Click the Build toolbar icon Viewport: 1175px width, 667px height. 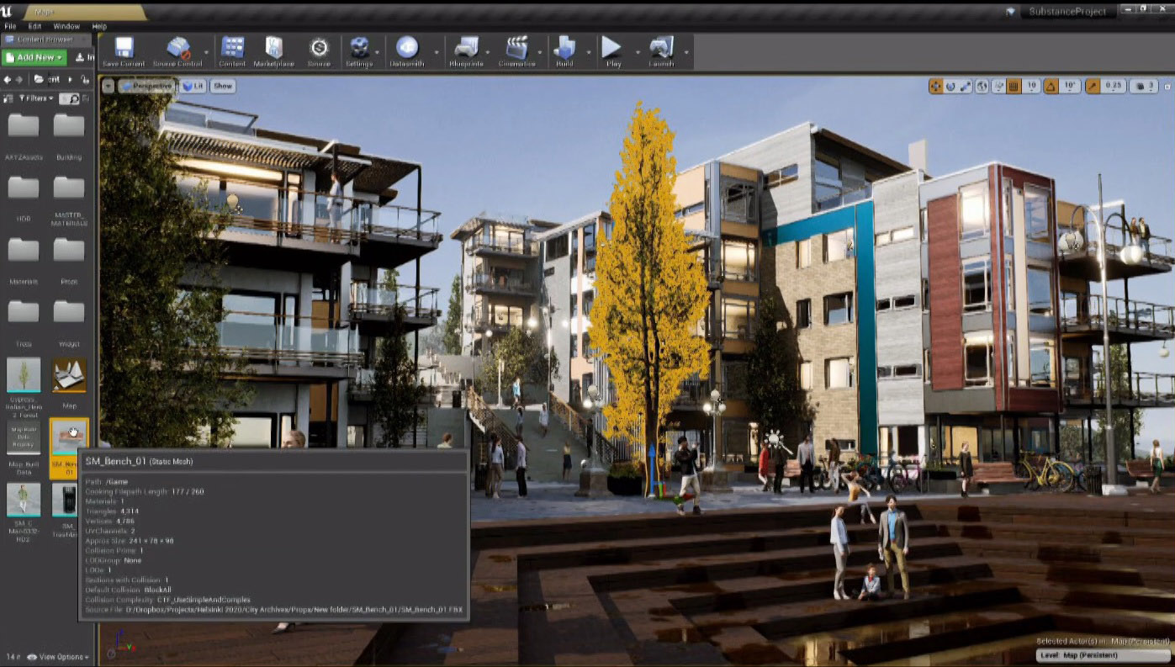point(564,49)
